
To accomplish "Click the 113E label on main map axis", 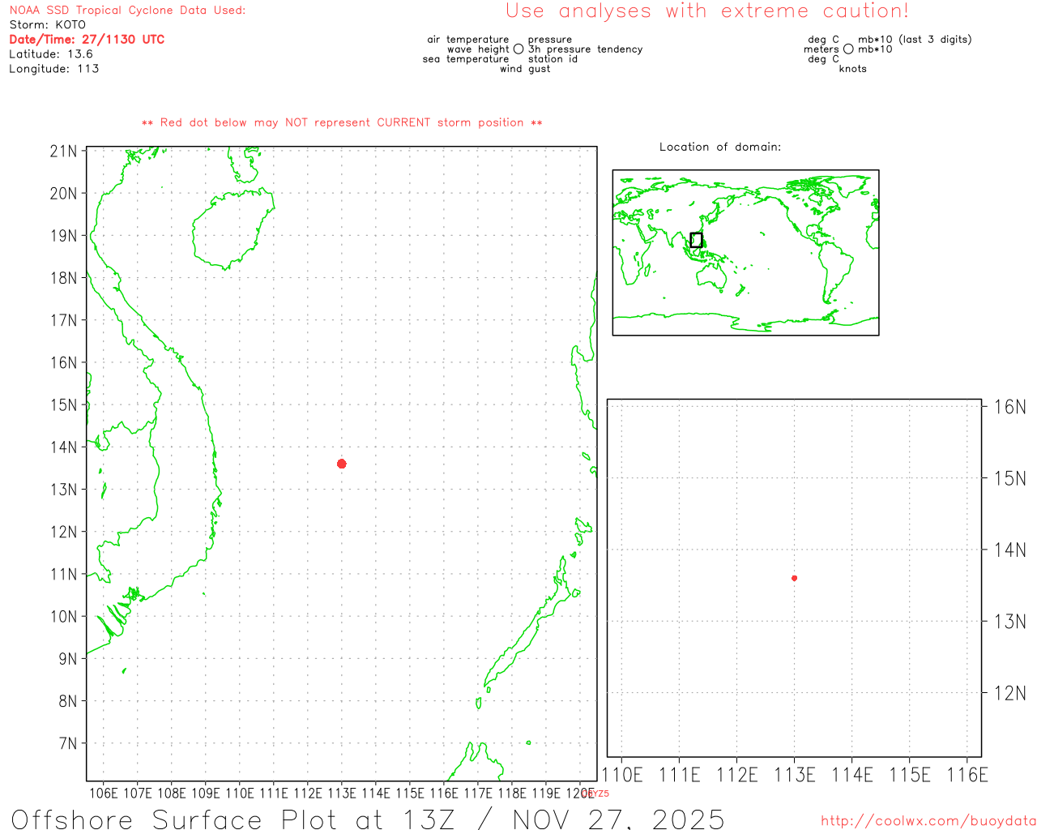I will (341, 793).
